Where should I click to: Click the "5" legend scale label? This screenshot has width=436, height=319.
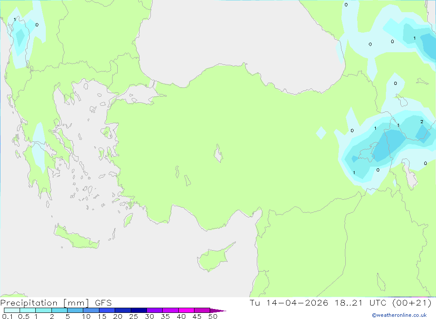pos(68,316)
